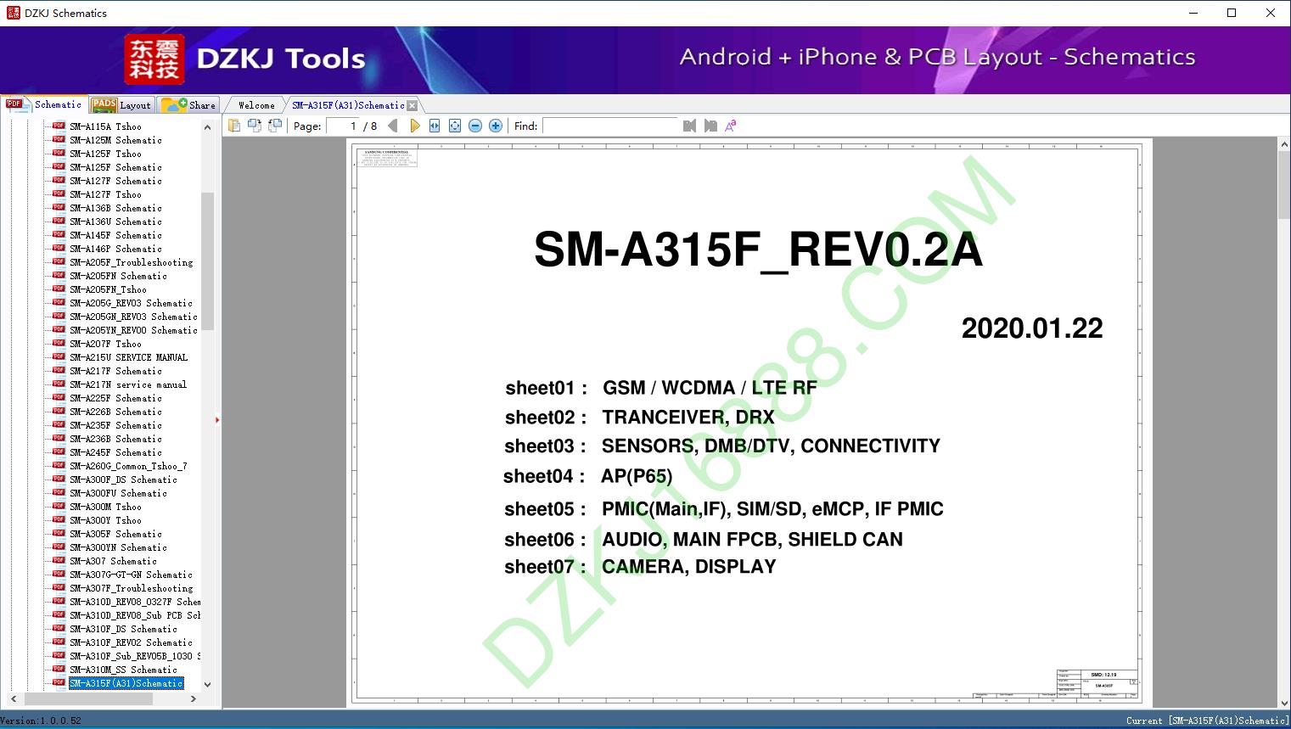Select SM-A217N service manual entry
This screenshot has width=1291, height=729.
pyautogui.click(x=128, y=384)
